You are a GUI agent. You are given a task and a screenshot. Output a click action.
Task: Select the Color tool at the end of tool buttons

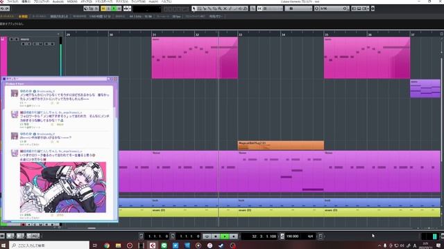point(246,9)
